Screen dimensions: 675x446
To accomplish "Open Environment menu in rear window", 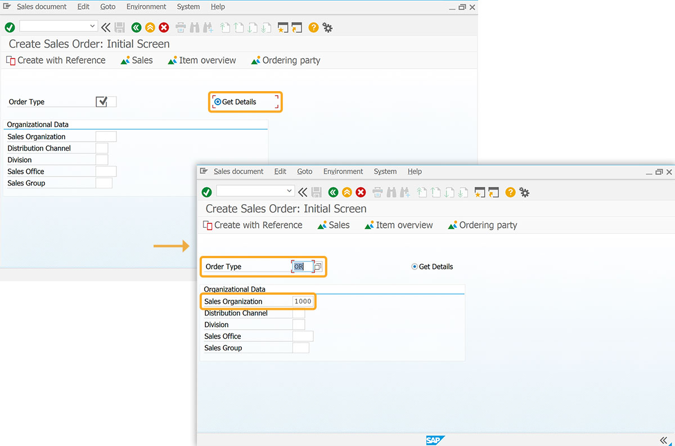I will (146, 7).
